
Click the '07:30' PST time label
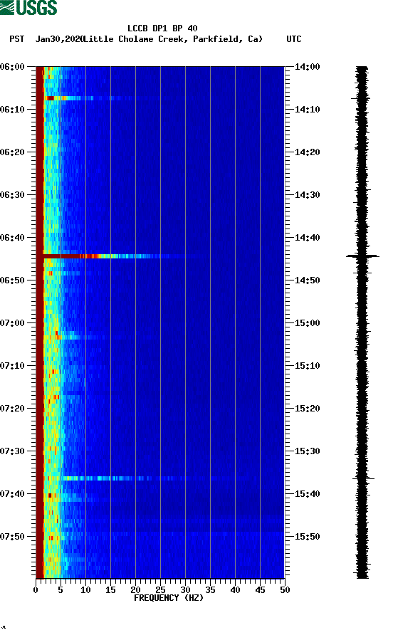[x=12, y=451]
